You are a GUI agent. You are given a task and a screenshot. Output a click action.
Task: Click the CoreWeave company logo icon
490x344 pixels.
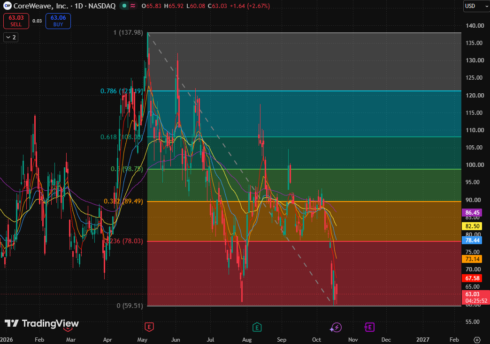coord(7,6)
